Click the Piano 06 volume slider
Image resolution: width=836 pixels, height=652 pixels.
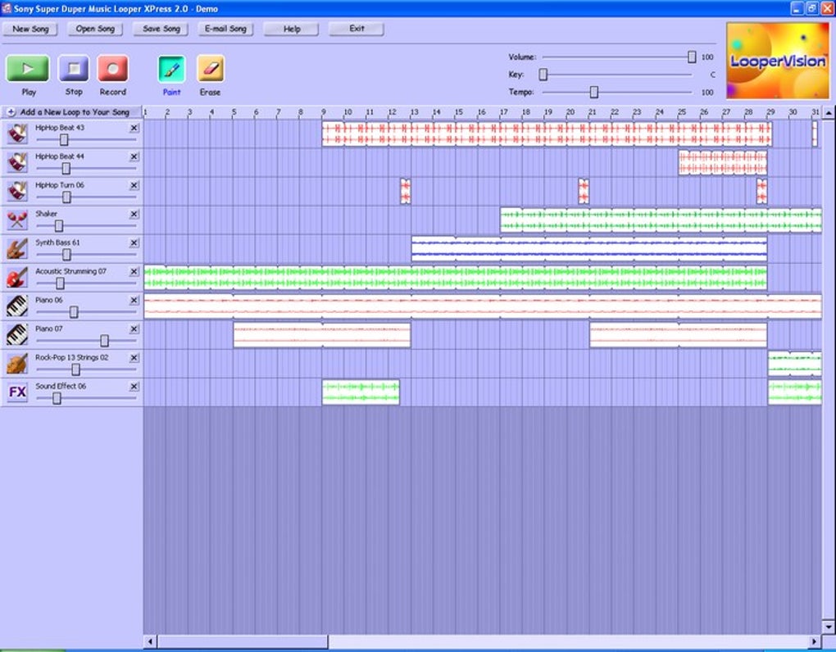point(74,312)
